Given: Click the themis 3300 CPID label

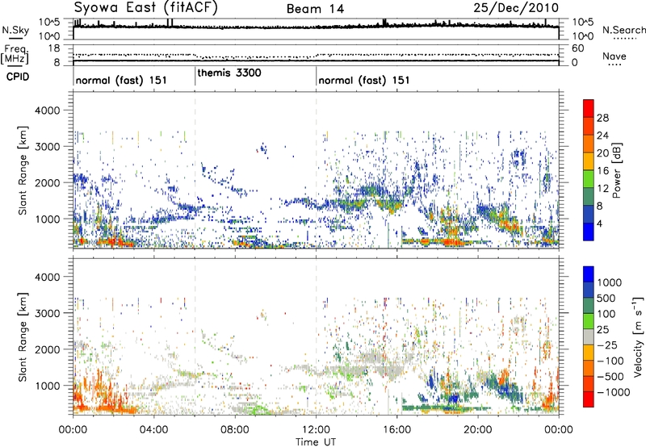Looking at the screenshot, I should pos(229,73).
